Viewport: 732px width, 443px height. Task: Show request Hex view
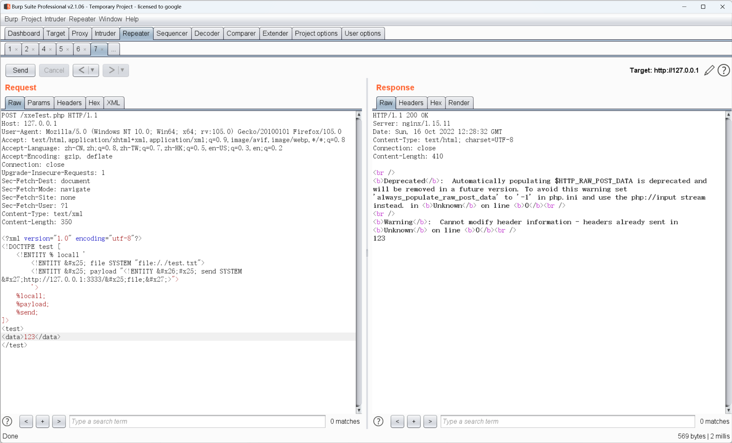click(x=94, y=103)
